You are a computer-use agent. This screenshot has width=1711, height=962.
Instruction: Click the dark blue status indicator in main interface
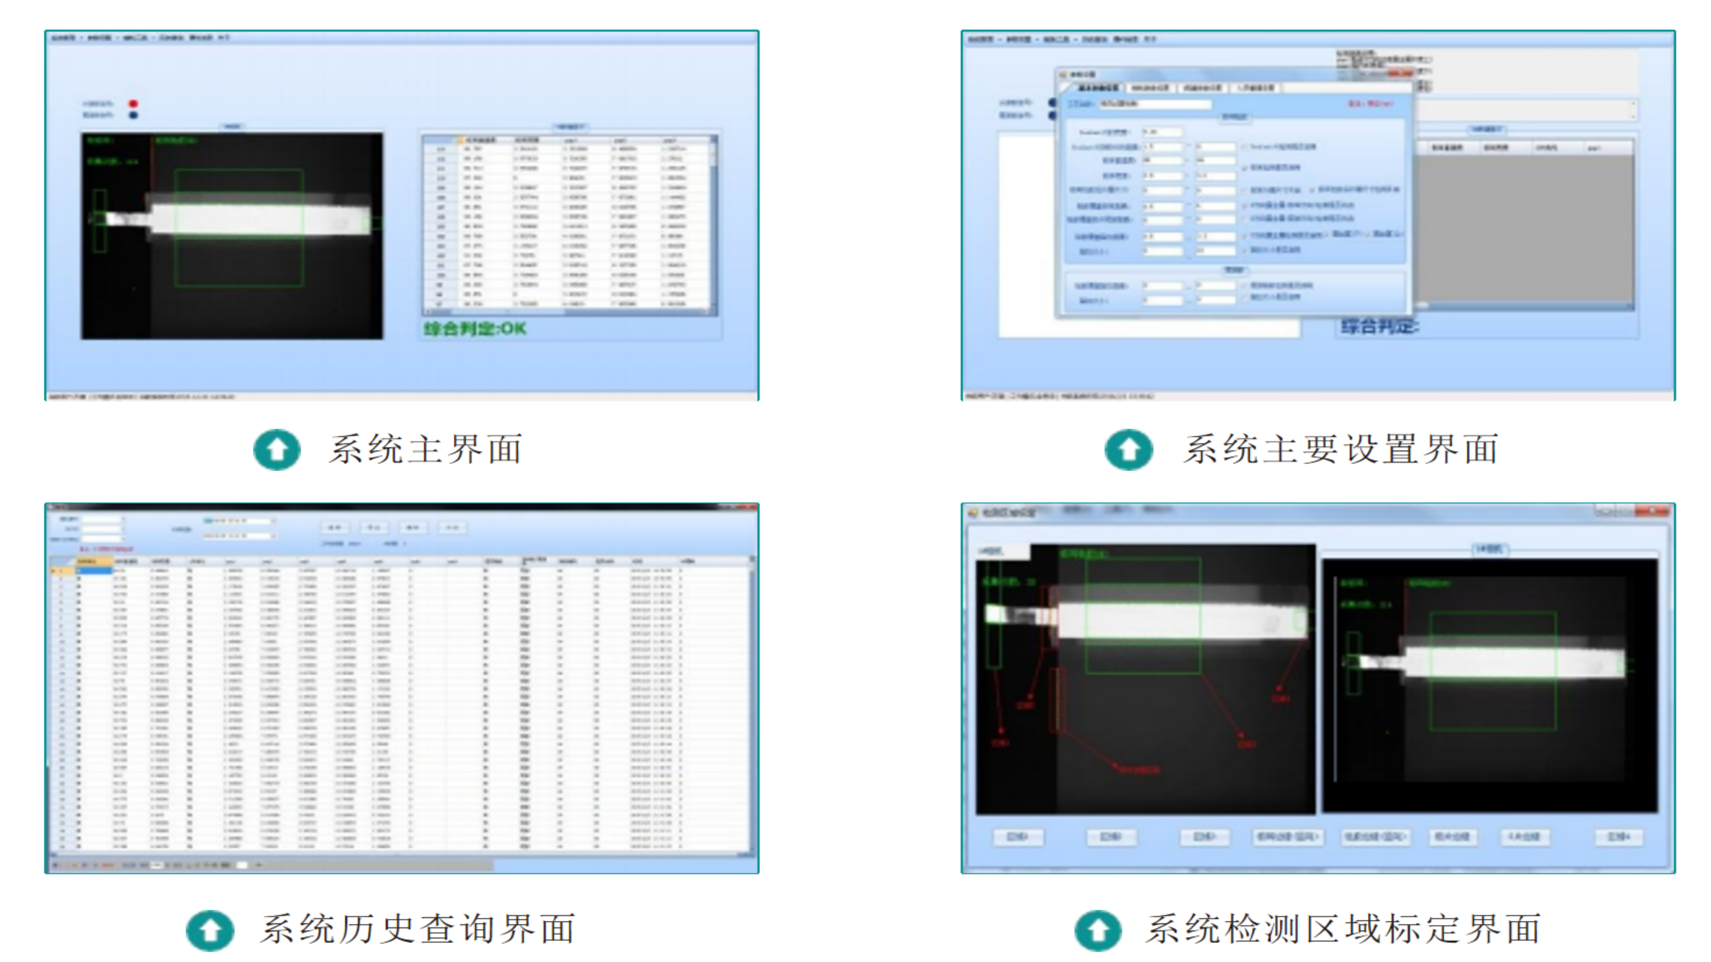[x=134, y=115]
